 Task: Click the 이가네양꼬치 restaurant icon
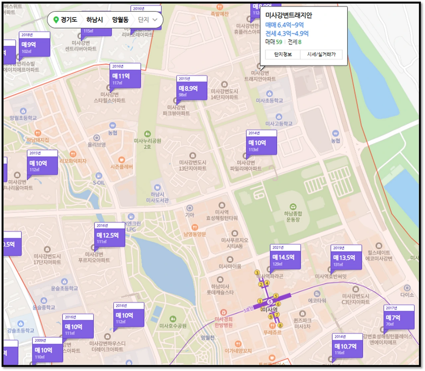pyautogui.click(x=238, y=344)
